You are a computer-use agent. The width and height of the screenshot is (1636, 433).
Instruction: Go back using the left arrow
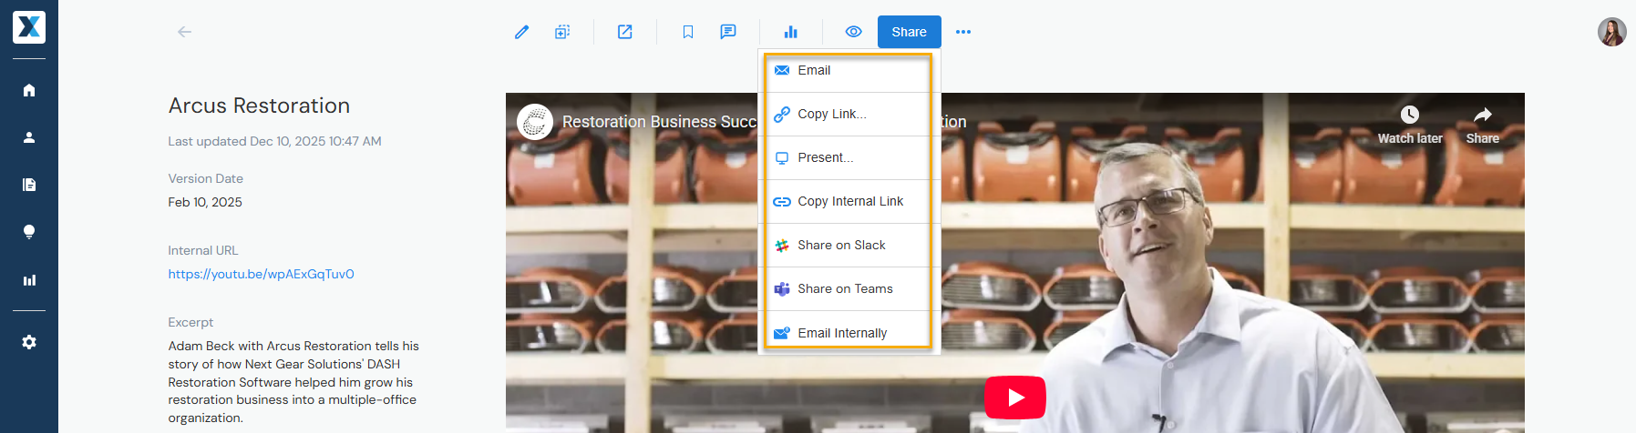click(184, 32)
